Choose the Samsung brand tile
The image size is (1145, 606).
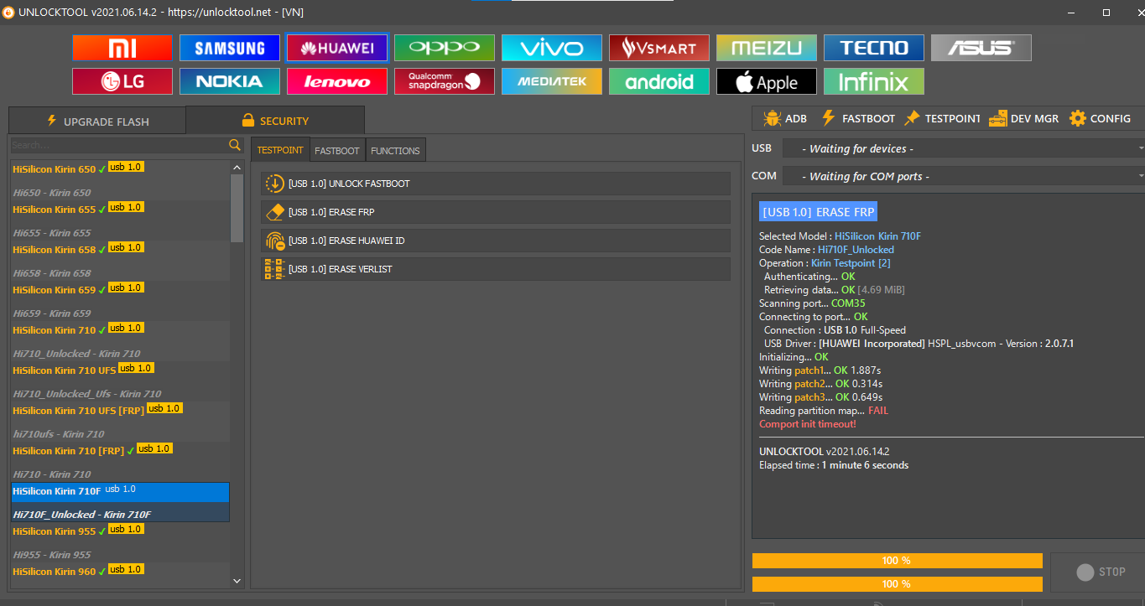click(230, 48)
